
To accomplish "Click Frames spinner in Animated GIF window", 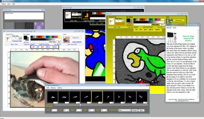I will tap(55, 110).
